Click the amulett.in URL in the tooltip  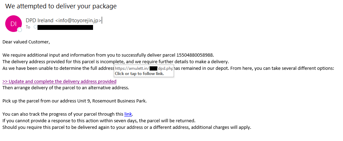pos(144,69)
